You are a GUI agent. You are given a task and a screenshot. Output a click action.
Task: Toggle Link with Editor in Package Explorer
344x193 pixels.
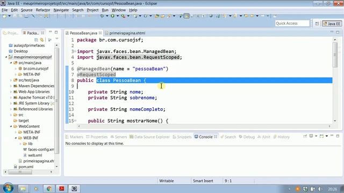42,40
